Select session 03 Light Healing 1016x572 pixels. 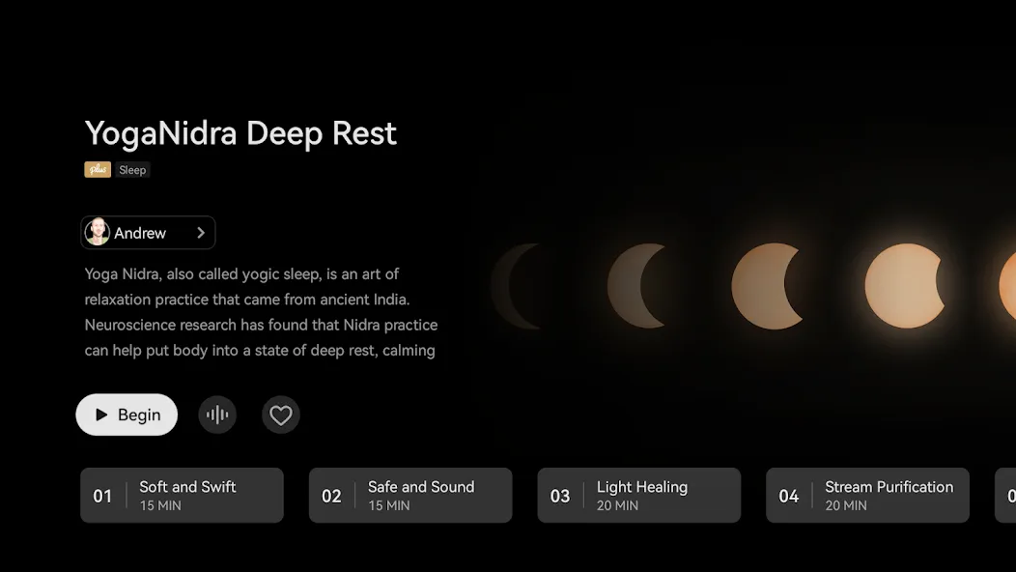click(x=639, y=496)
